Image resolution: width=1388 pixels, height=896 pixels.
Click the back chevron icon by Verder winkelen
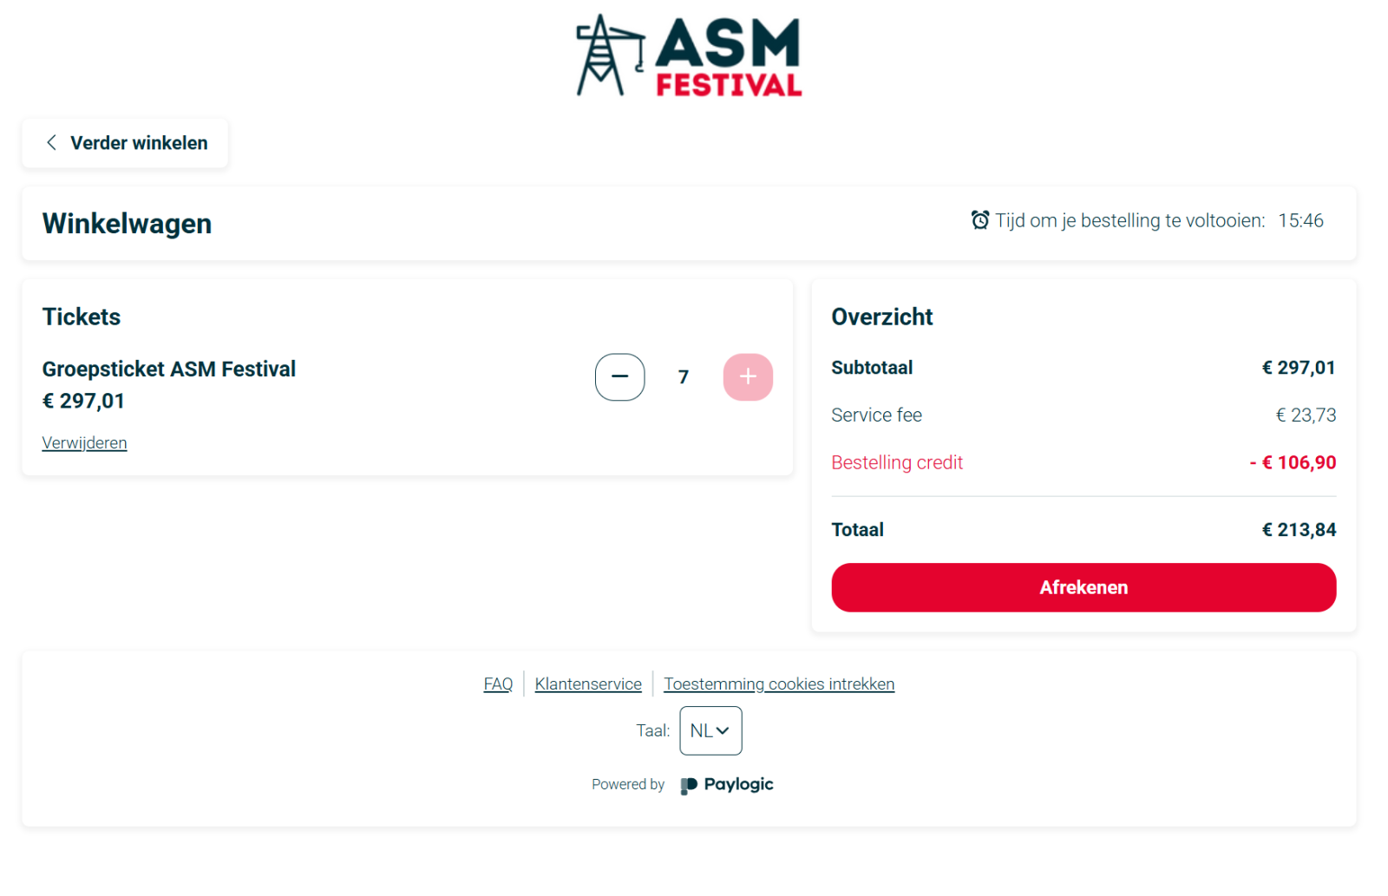51,142
